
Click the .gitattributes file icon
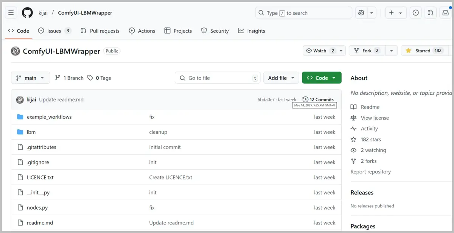[20, 147]
